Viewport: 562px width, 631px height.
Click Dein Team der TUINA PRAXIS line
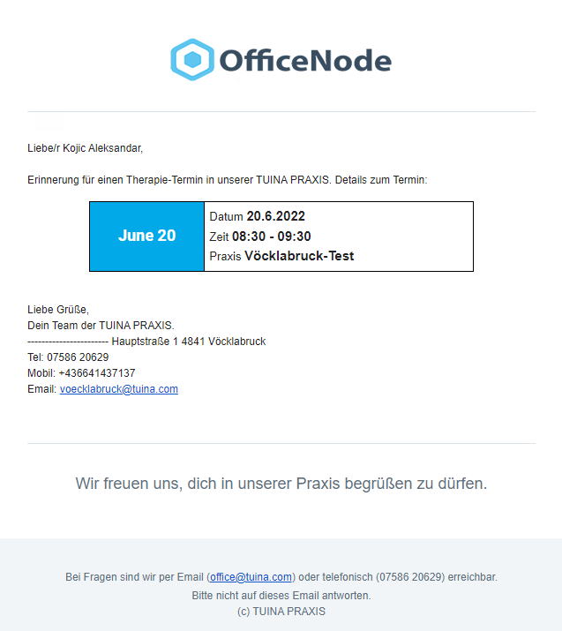pyautogui.click(x=101, y=326)
